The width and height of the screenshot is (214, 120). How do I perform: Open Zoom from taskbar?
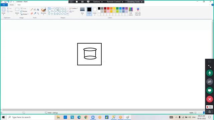[x=93, y=117]
